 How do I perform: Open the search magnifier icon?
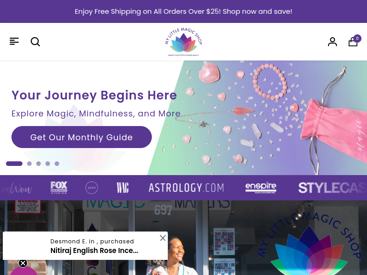pos(35,42)
